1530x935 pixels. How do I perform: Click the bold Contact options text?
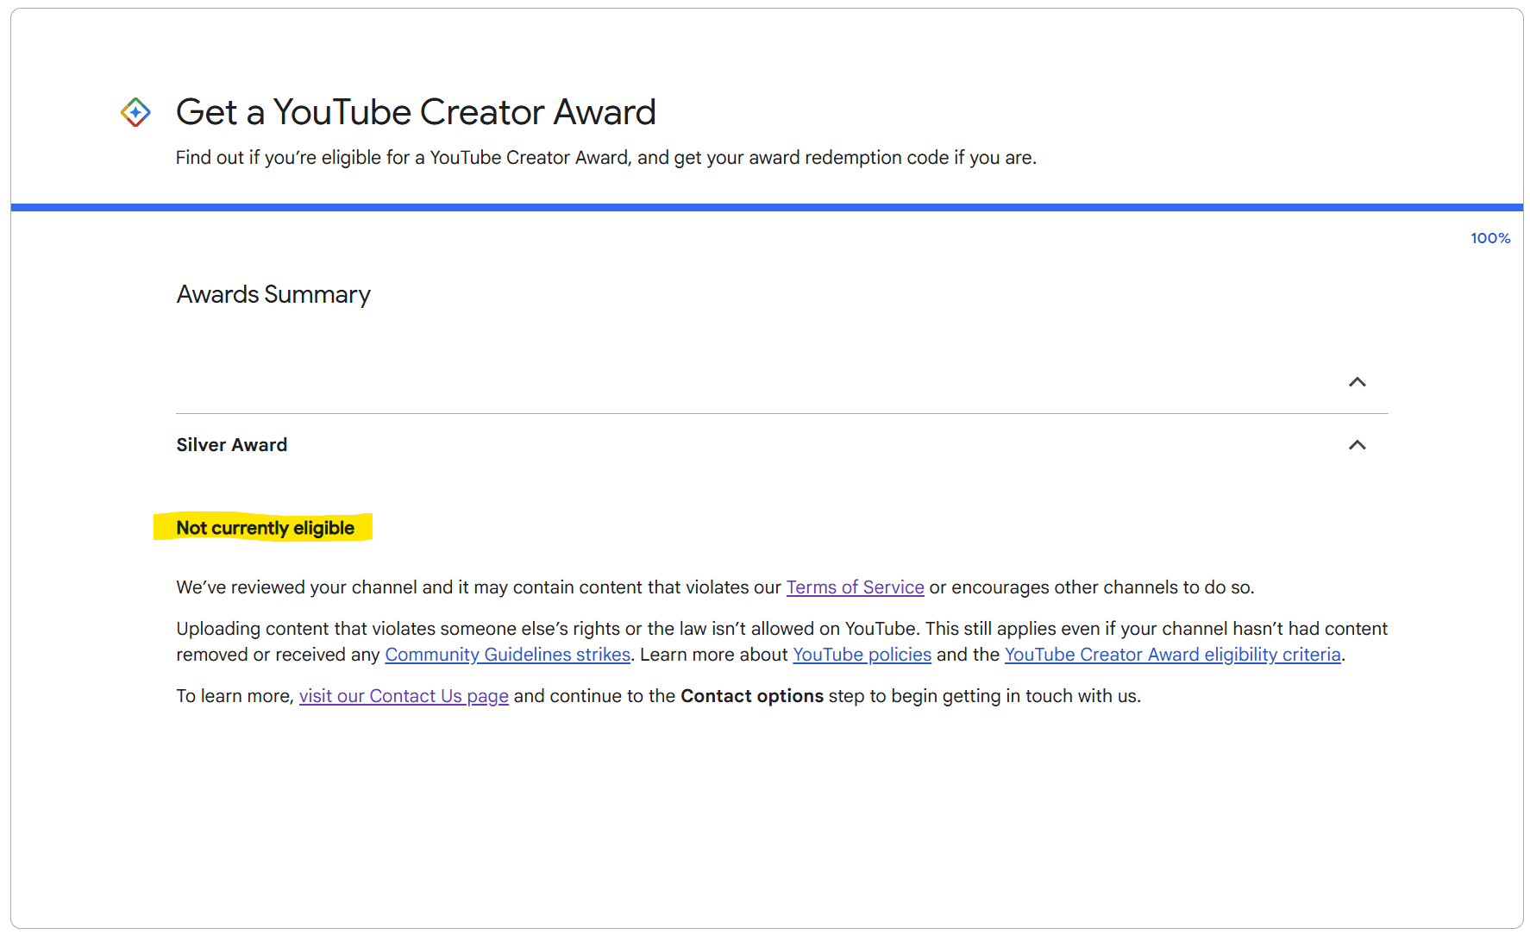(x=752, y=696)
